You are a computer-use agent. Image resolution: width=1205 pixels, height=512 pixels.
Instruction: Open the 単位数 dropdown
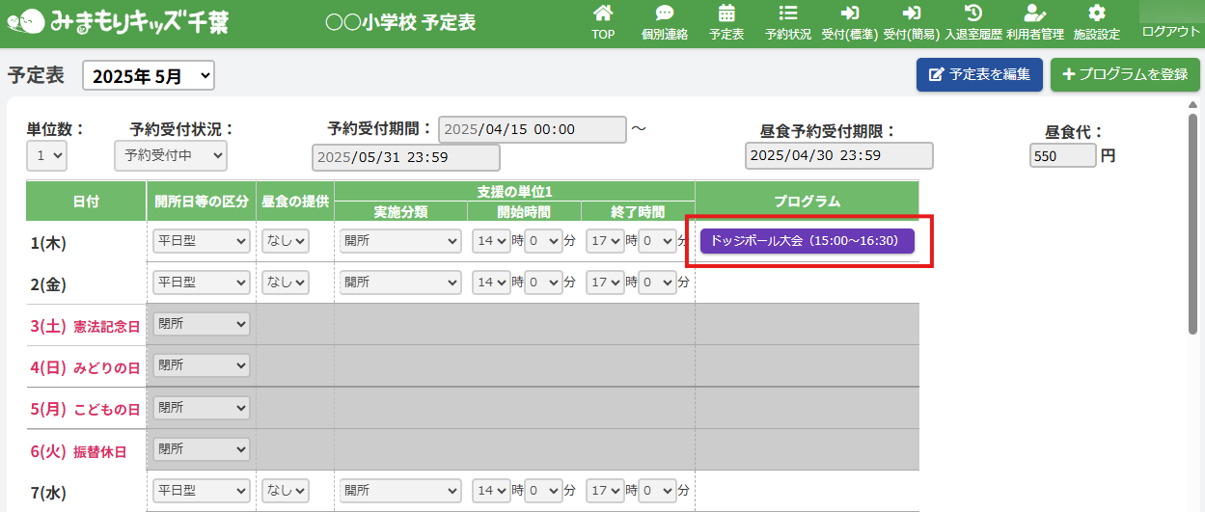pyautogui.click(x=46, y=155)
